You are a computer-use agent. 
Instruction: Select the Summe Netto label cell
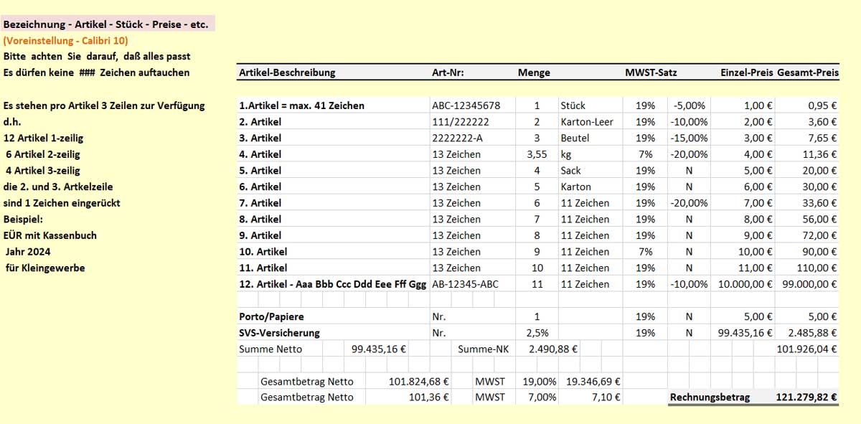tap(270, 349)
